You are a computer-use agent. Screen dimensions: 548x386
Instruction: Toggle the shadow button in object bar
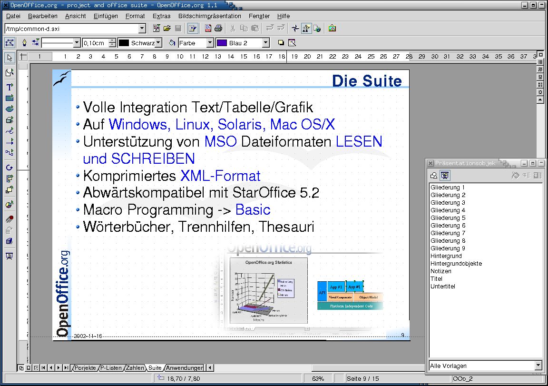(x=281, y=43)
